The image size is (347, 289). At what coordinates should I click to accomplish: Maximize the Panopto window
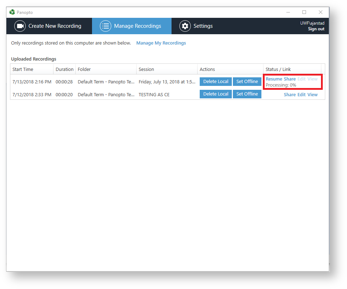click(x=304, y=12)
